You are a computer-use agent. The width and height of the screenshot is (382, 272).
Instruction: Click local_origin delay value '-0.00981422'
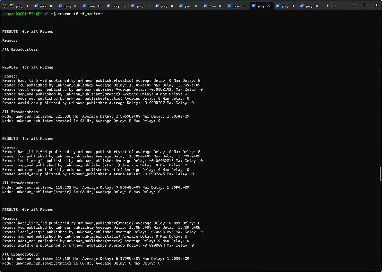[x=161, y=90]
